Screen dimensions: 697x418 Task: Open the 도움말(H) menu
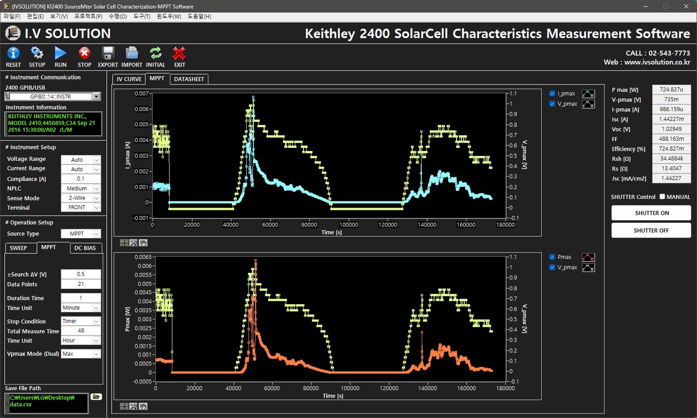(x=199, y=17)
